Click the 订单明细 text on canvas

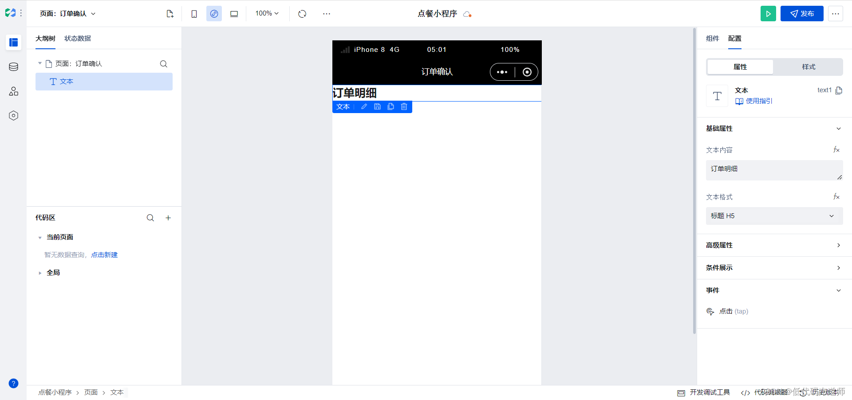click(355, 93)
